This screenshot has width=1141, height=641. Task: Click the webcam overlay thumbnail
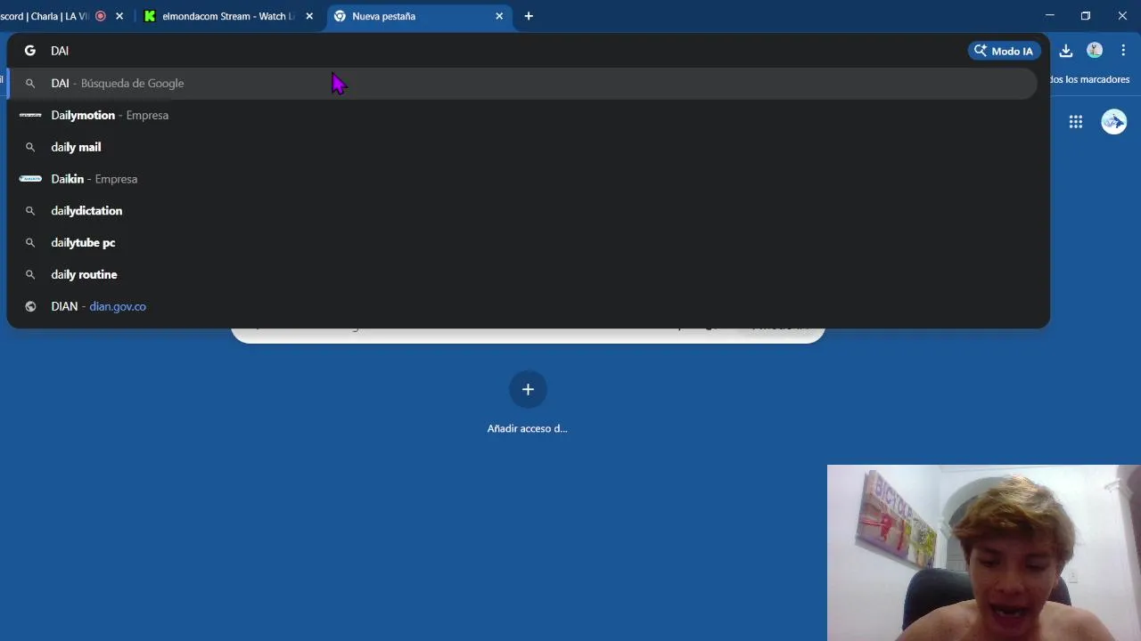[x=984, y=553]
